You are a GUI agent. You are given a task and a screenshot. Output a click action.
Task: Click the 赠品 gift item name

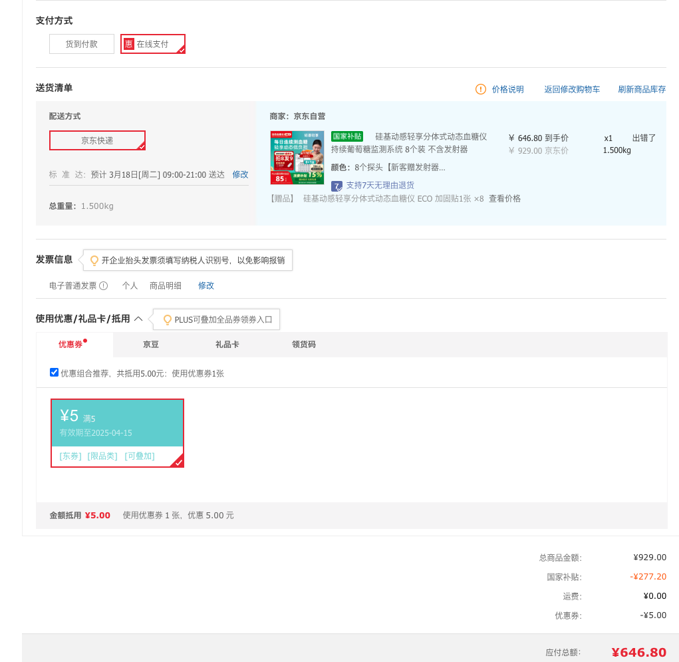point(393,199)
